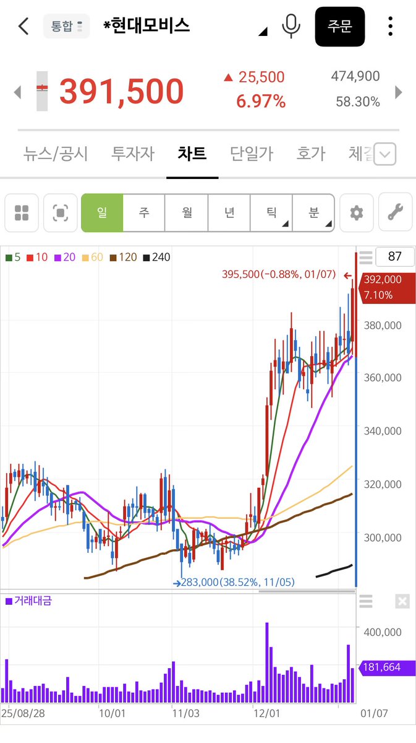Open volume panel menu icon
Viewport: 416px width, 743px height.
[x=366, y=601]
